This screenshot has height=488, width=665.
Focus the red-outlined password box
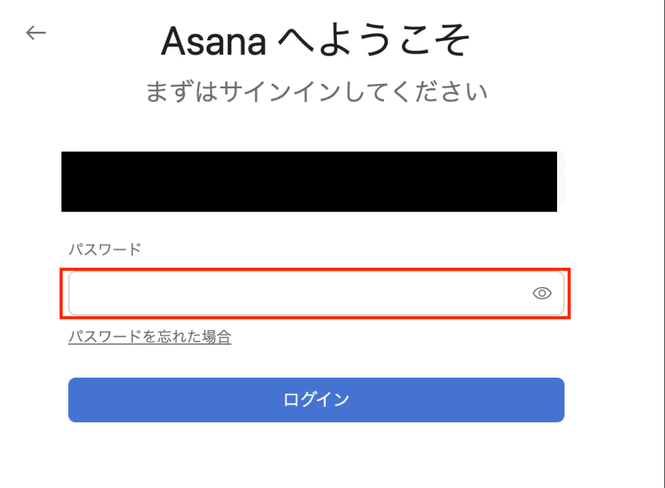pyautogui.click(x=294, y=294)
